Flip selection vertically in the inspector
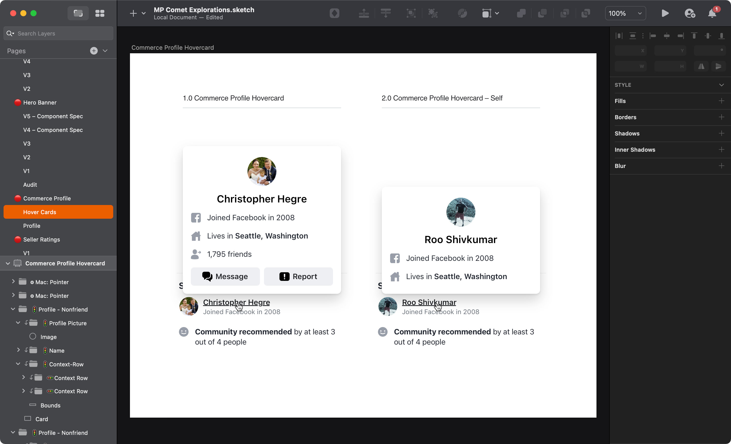The height and width of the screenshot is (444, 731). click(718, 66)
